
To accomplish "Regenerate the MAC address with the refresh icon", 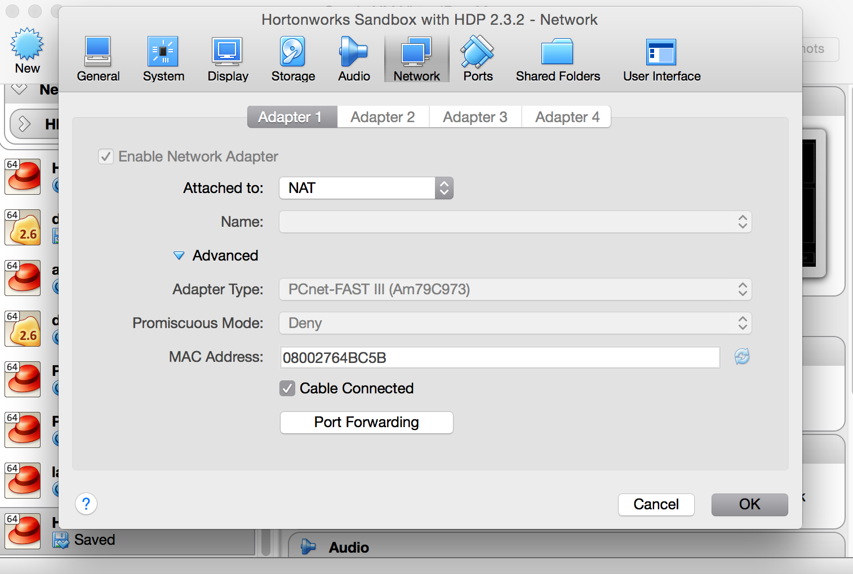I will [x=742, y=356].
